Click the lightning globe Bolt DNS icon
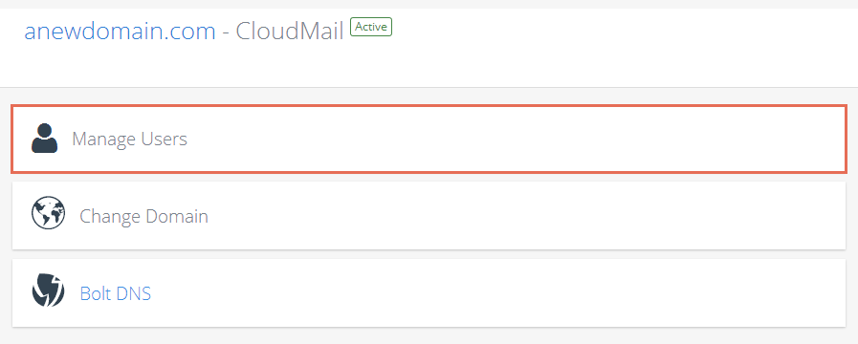Viewport: 858px width, 344px height. pyautogui.click(x=48, y=290)
